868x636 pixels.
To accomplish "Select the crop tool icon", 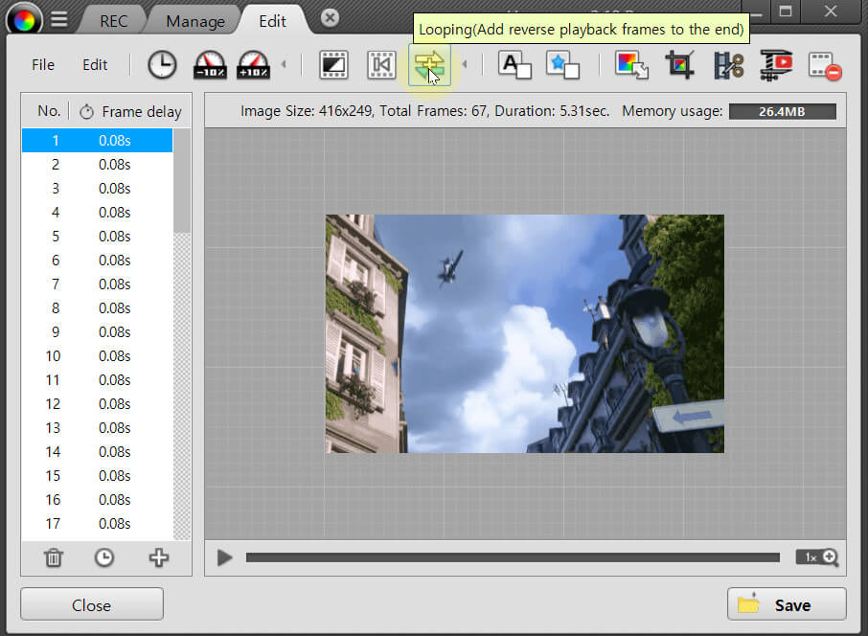I will [x=680, y=65].
